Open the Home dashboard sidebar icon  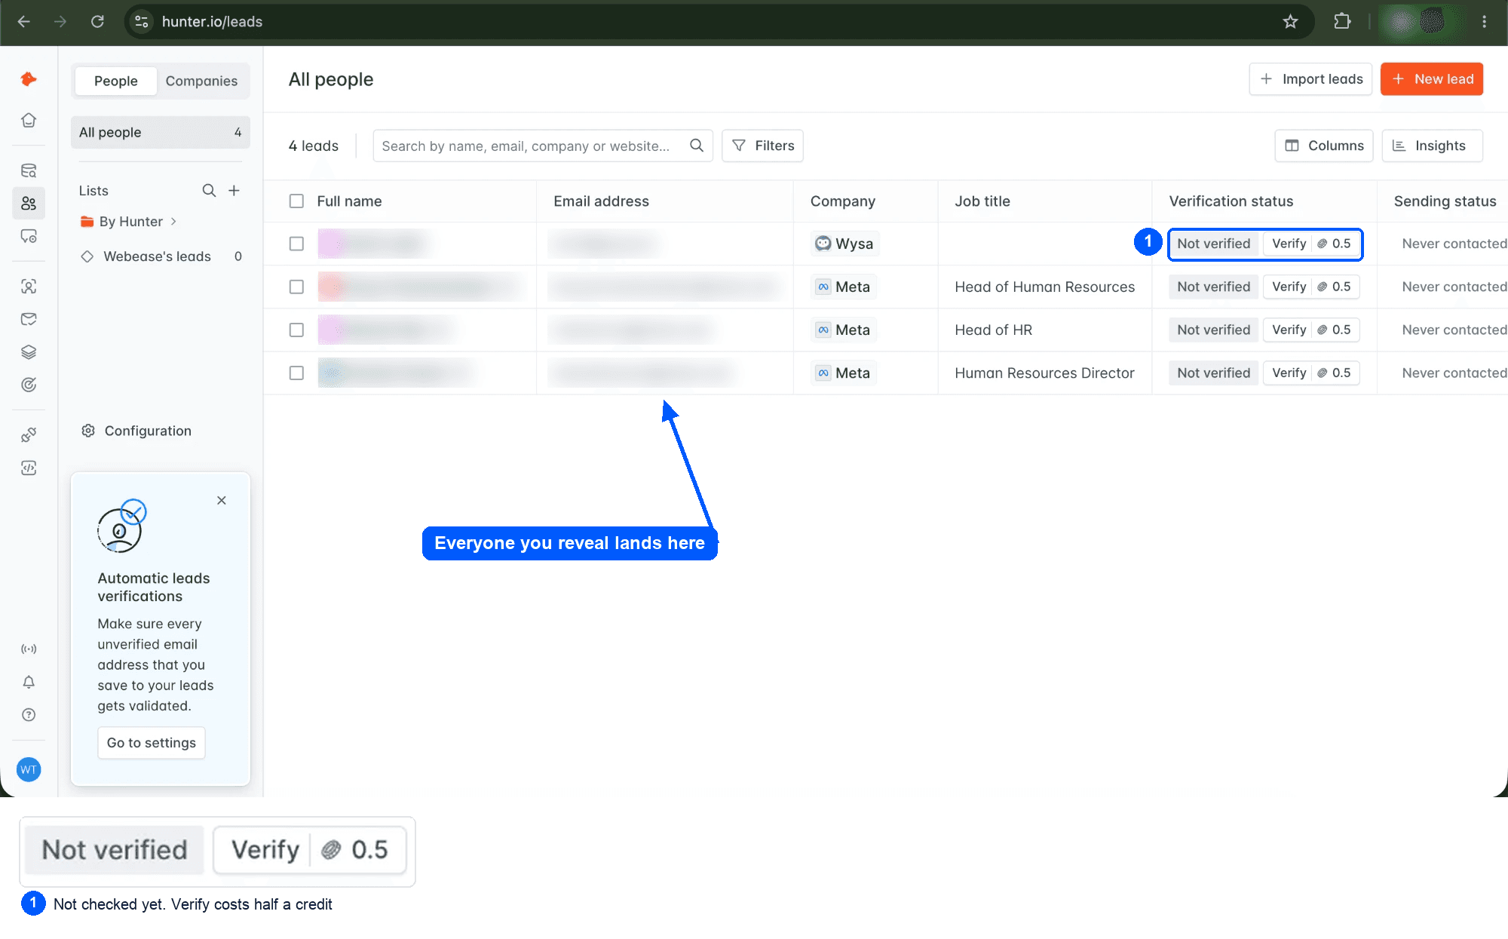click(x=29, y=120)
